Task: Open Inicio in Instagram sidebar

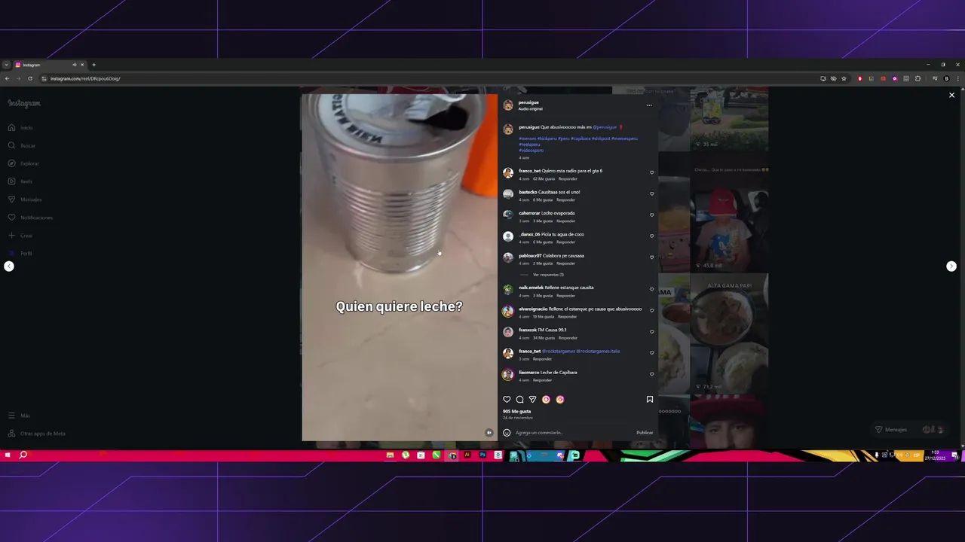Action: 21,128
